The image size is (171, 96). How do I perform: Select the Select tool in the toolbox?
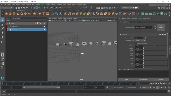[x=2, y=20]
